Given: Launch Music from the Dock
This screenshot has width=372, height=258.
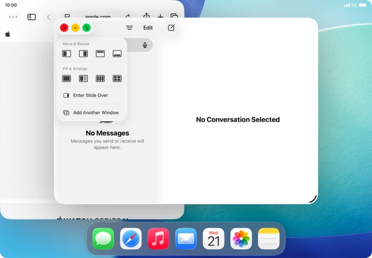Looking at the screenshot, I should pyautogui.click(x=159, y=239).
